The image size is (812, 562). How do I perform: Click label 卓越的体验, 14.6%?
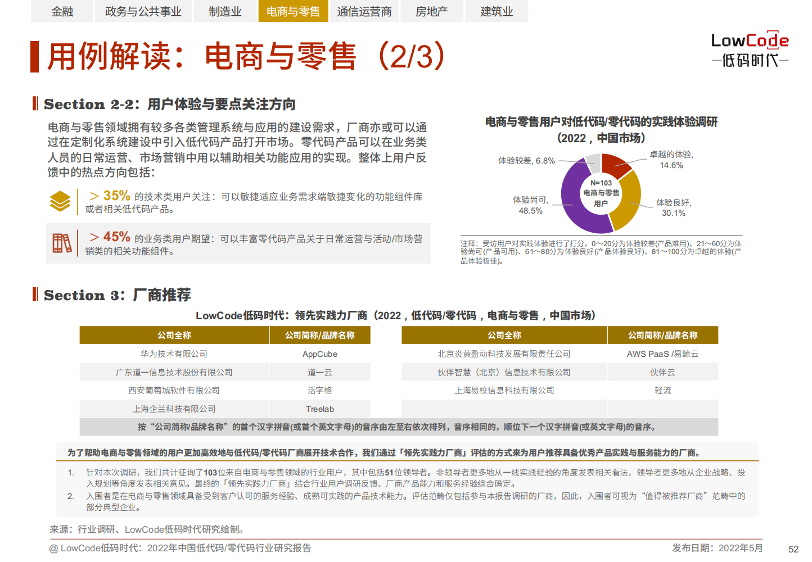pos(671,160)
